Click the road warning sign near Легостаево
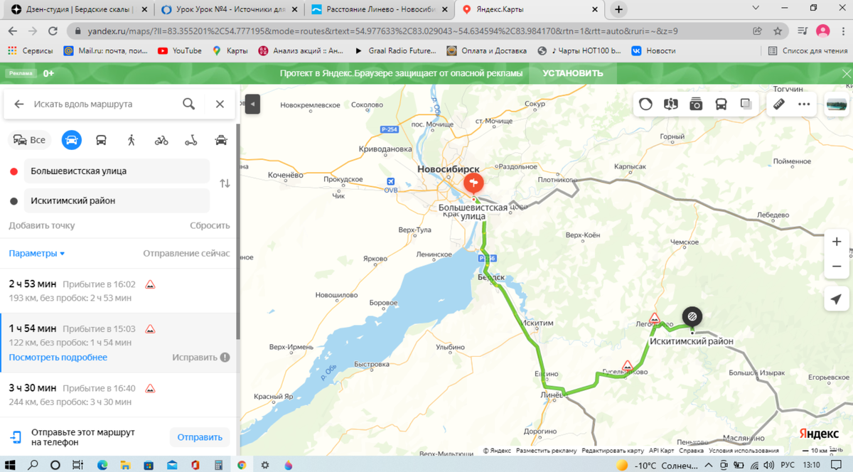The height and width of the screenshot is (472, 853). tap(655, 318)
